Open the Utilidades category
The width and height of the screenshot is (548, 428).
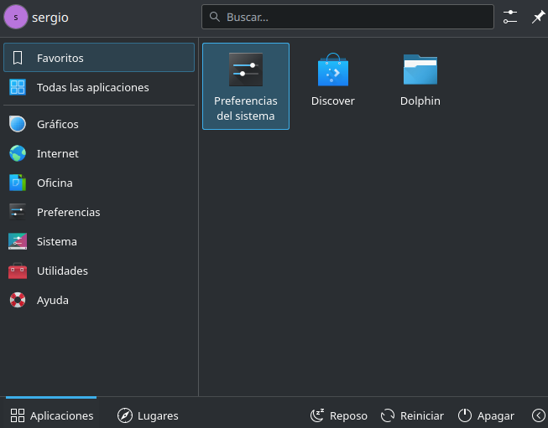(x=99, y=271)
